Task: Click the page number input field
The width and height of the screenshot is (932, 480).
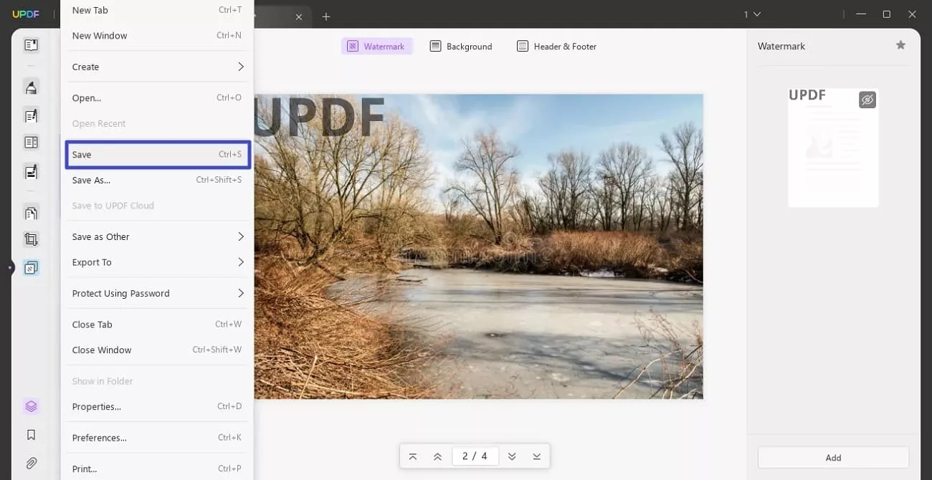Action: coord(475,456)
